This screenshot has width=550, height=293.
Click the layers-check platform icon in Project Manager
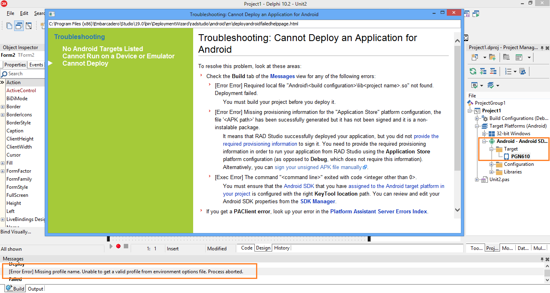[x=491, y=85]
